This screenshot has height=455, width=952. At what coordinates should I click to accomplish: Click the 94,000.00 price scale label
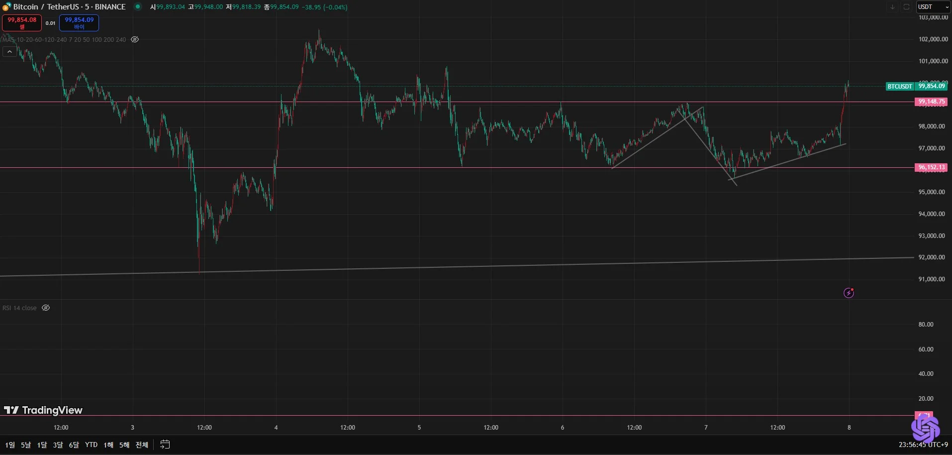pos(932,214)
